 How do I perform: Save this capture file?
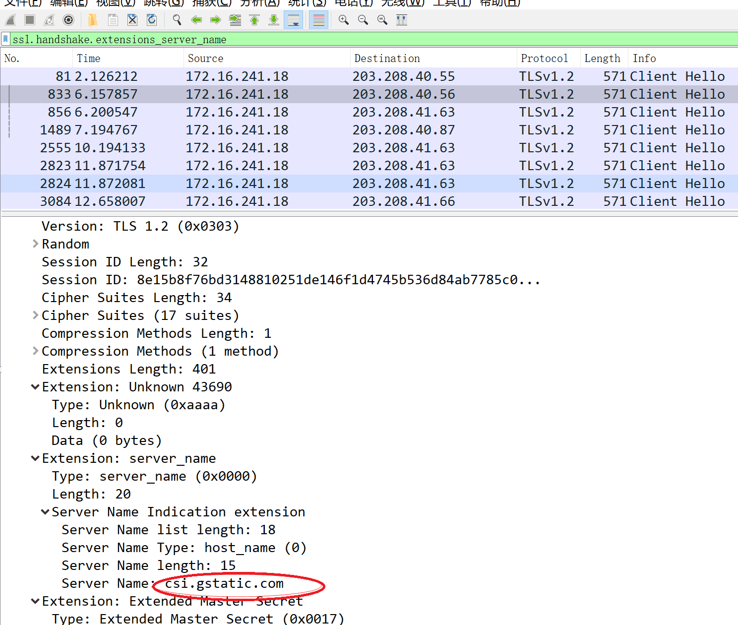tap(113, 20)
